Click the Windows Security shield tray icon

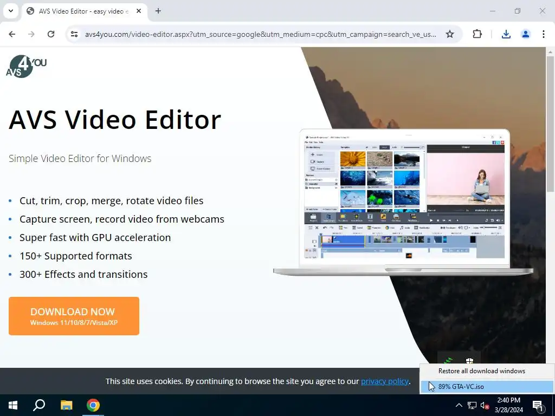coord(469,360)
